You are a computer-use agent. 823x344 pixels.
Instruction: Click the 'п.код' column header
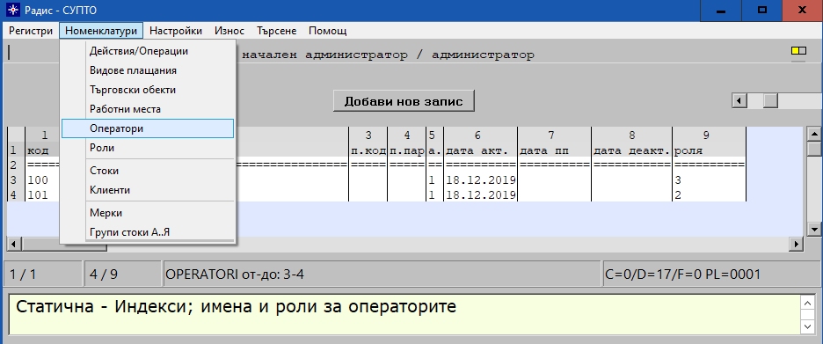coord(368,150)
